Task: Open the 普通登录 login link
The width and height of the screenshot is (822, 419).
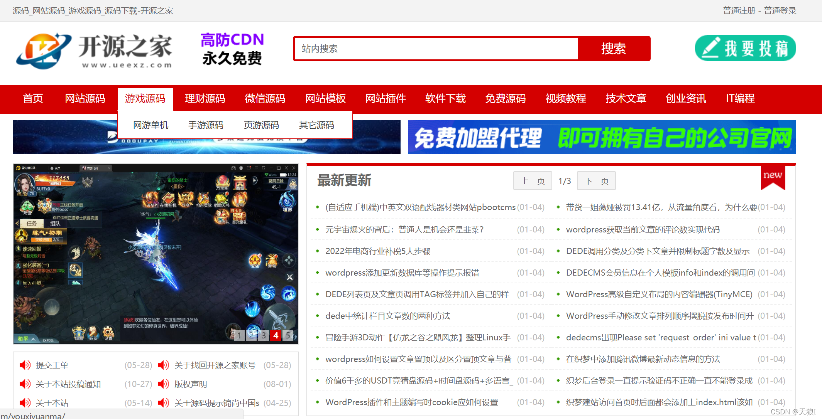Action: tap(780, 10)
